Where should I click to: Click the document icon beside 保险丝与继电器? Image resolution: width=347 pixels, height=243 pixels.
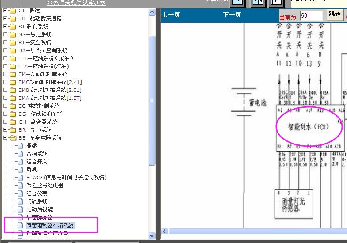point(20,186)
